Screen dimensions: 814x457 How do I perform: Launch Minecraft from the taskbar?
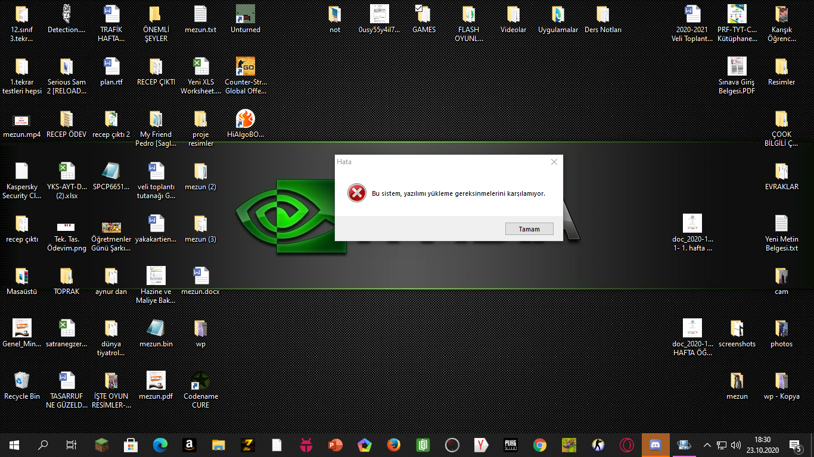pos(102,445)
